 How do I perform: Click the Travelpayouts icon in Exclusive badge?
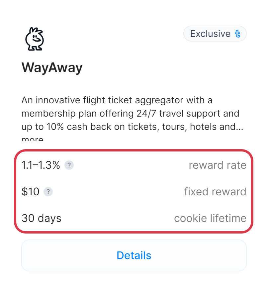click(x=237, y=34)
